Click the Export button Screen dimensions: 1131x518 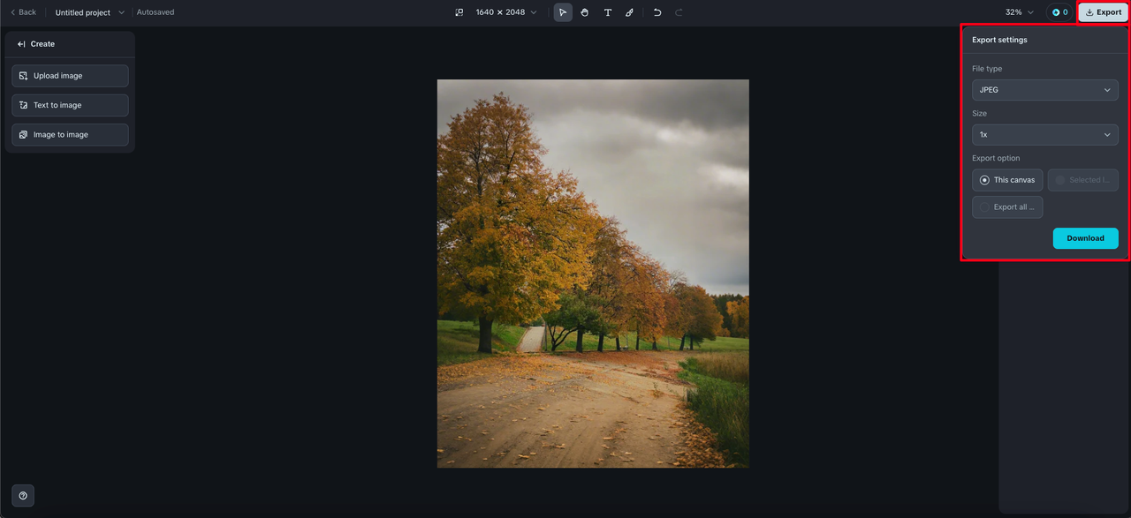(x=1104, y=12)
